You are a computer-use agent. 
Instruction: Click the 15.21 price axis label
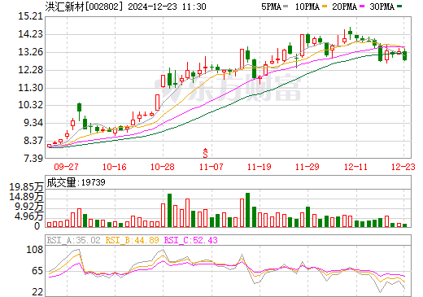tap(31, 16)
